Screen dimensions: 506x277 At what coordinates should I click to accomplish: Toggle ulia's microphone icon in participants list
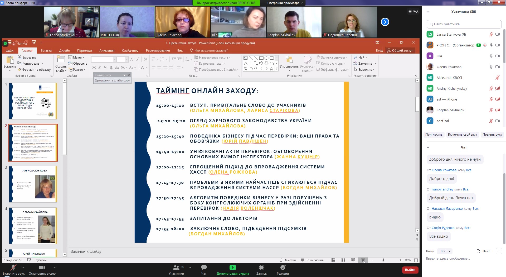491,56
